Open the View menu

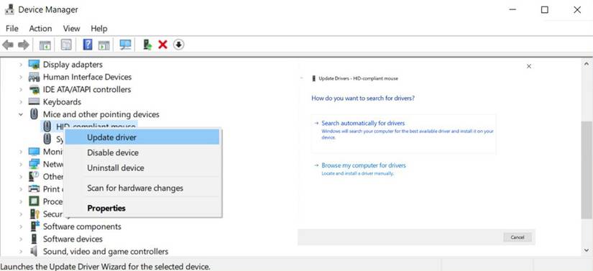[71, 29]
